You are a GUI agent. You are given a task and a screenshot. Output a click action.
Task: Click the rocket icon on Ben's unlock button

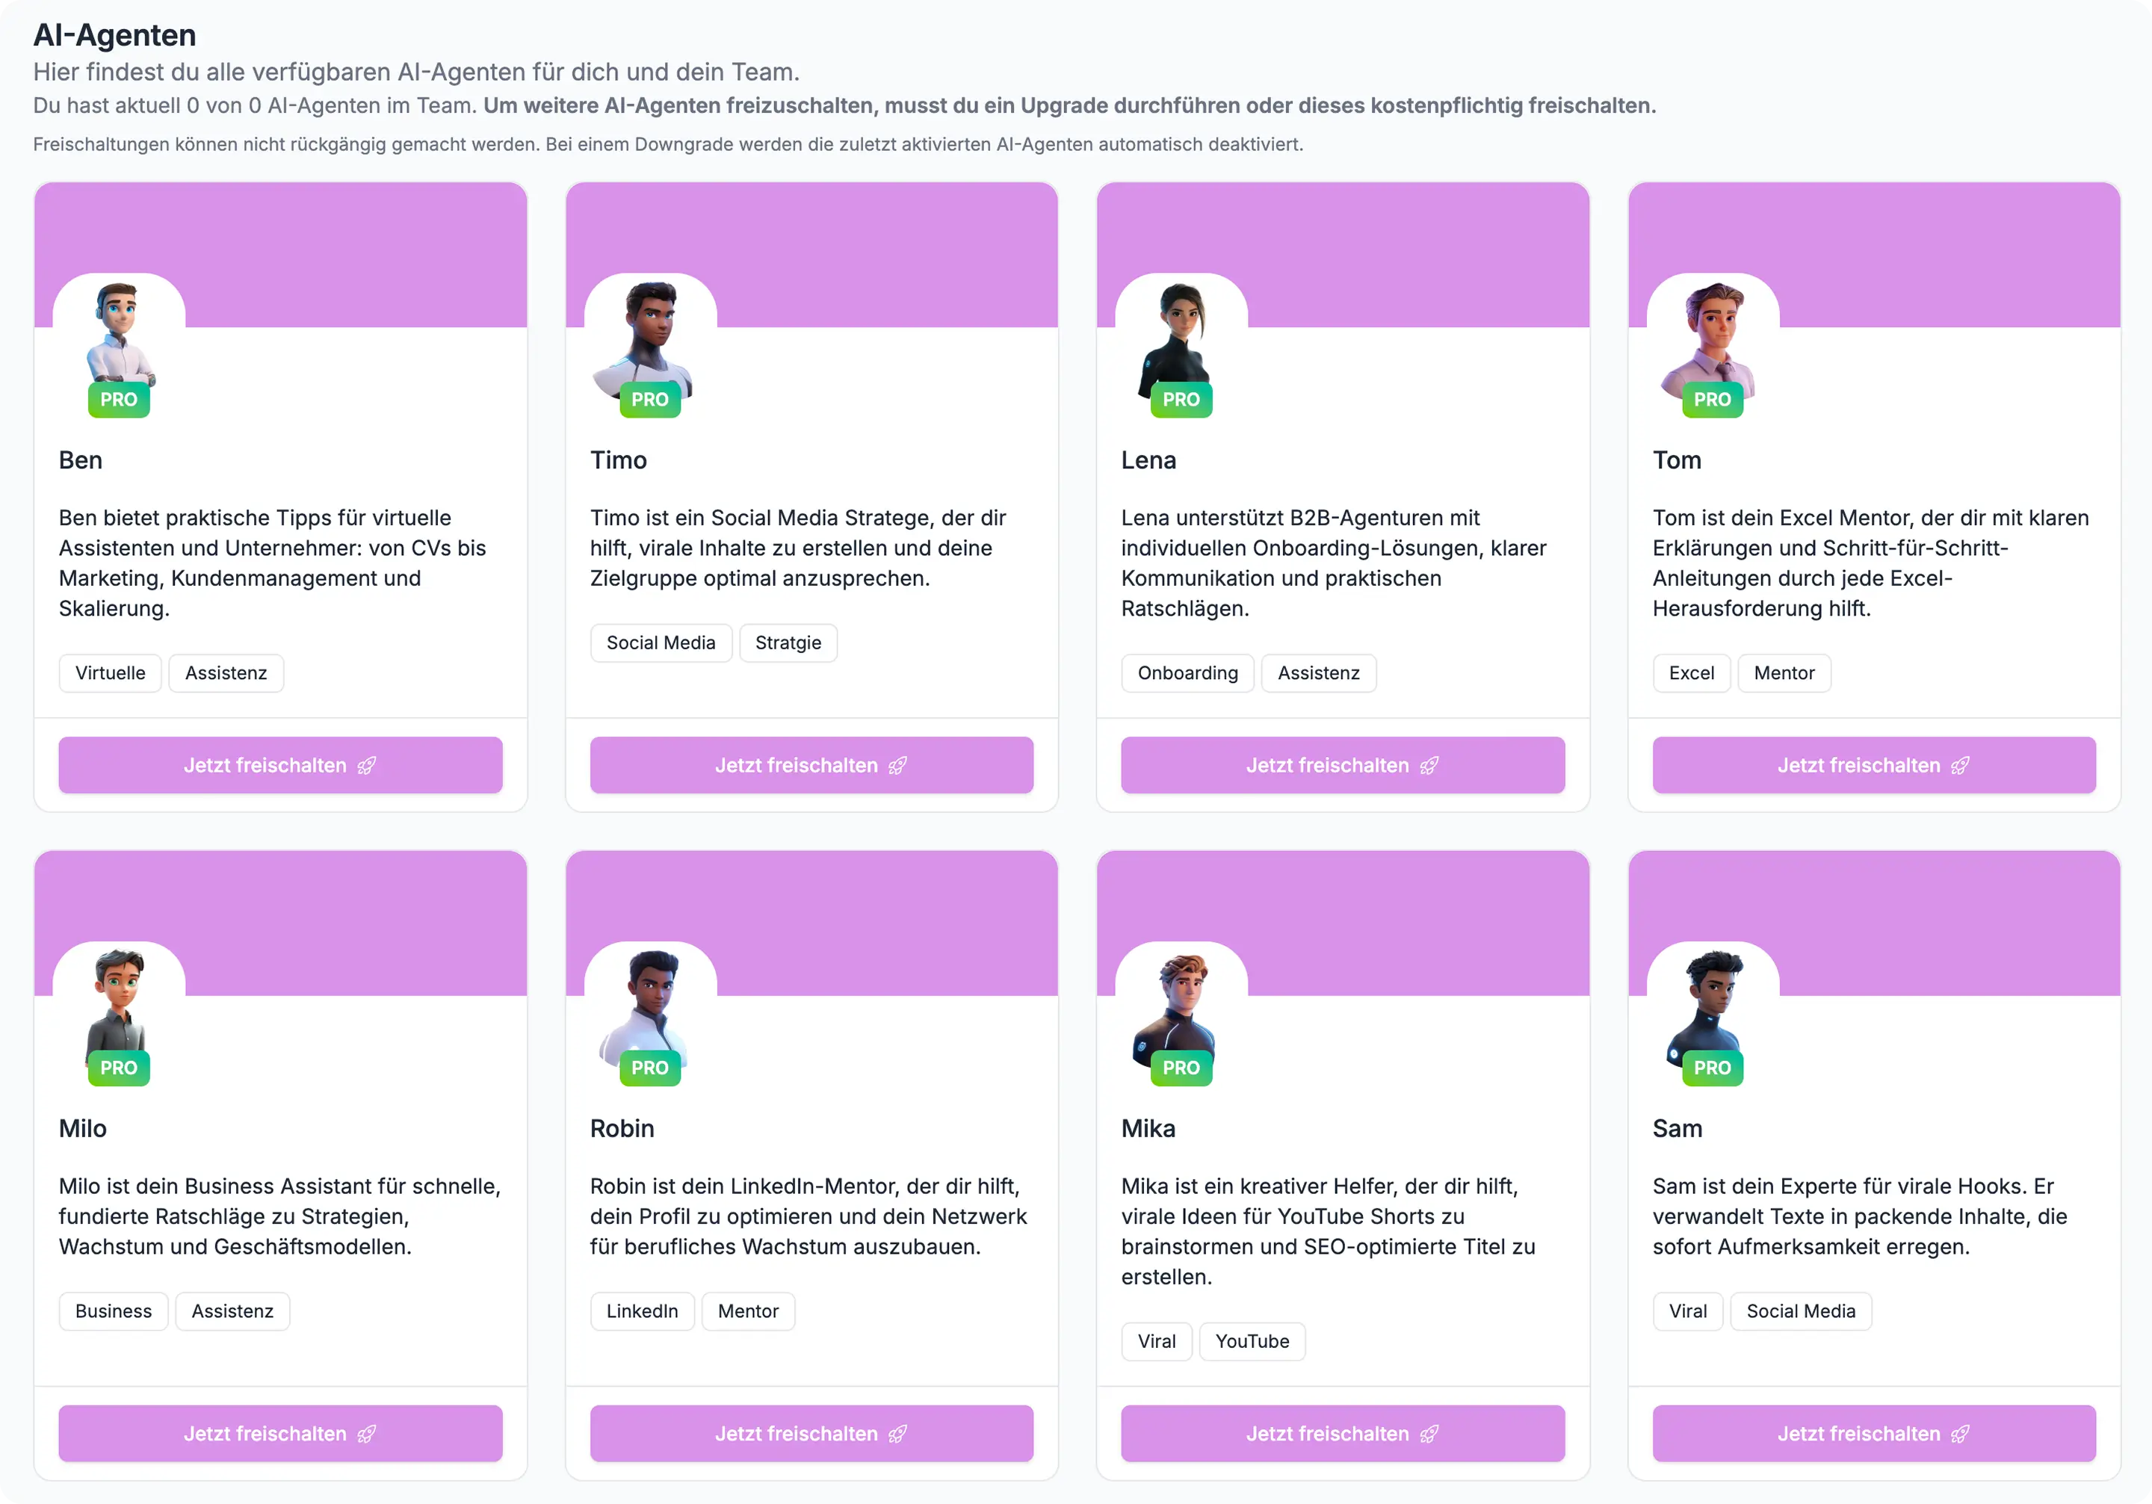coord(368,766)
